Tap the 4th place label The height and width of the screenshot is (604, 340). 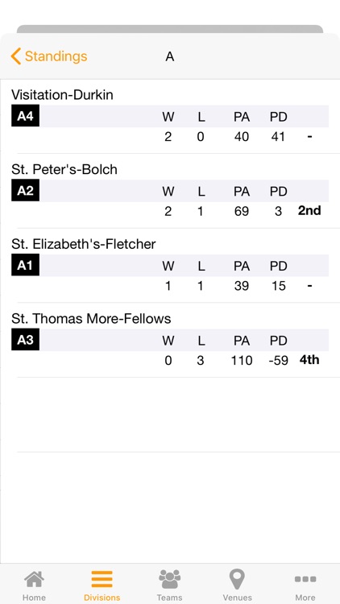(x=309, y=360)
